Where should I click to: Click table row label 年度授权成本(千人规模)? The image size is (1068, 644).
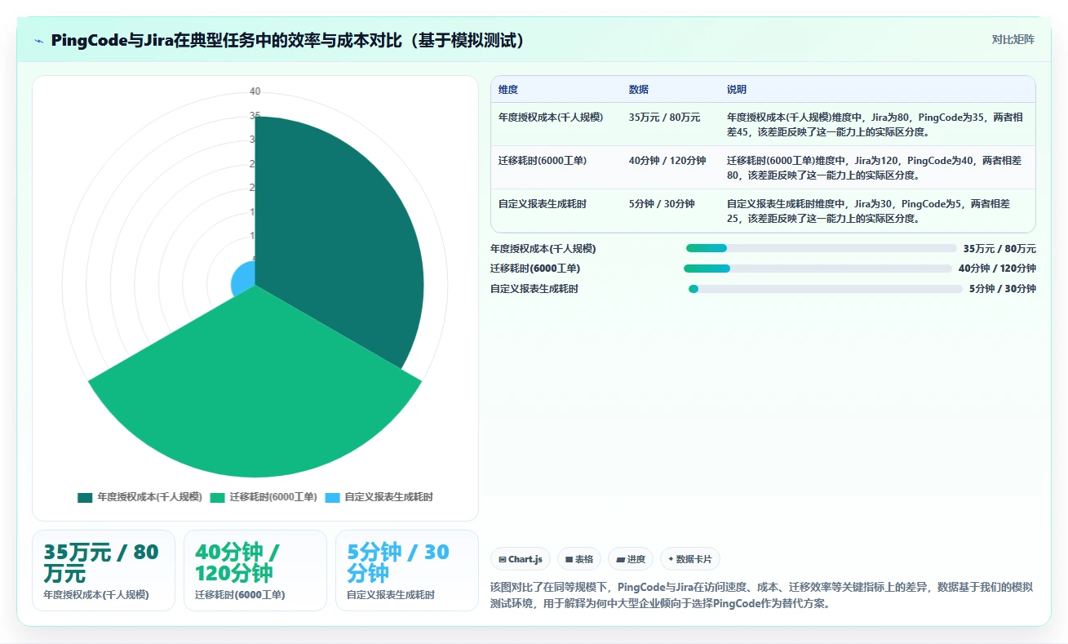[551, 118]
